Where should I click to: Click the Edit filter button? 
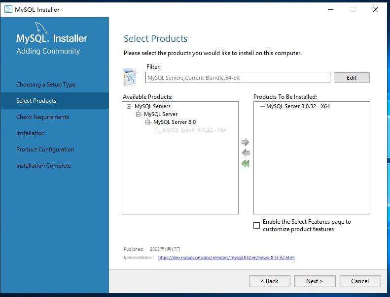click(352, 78)
